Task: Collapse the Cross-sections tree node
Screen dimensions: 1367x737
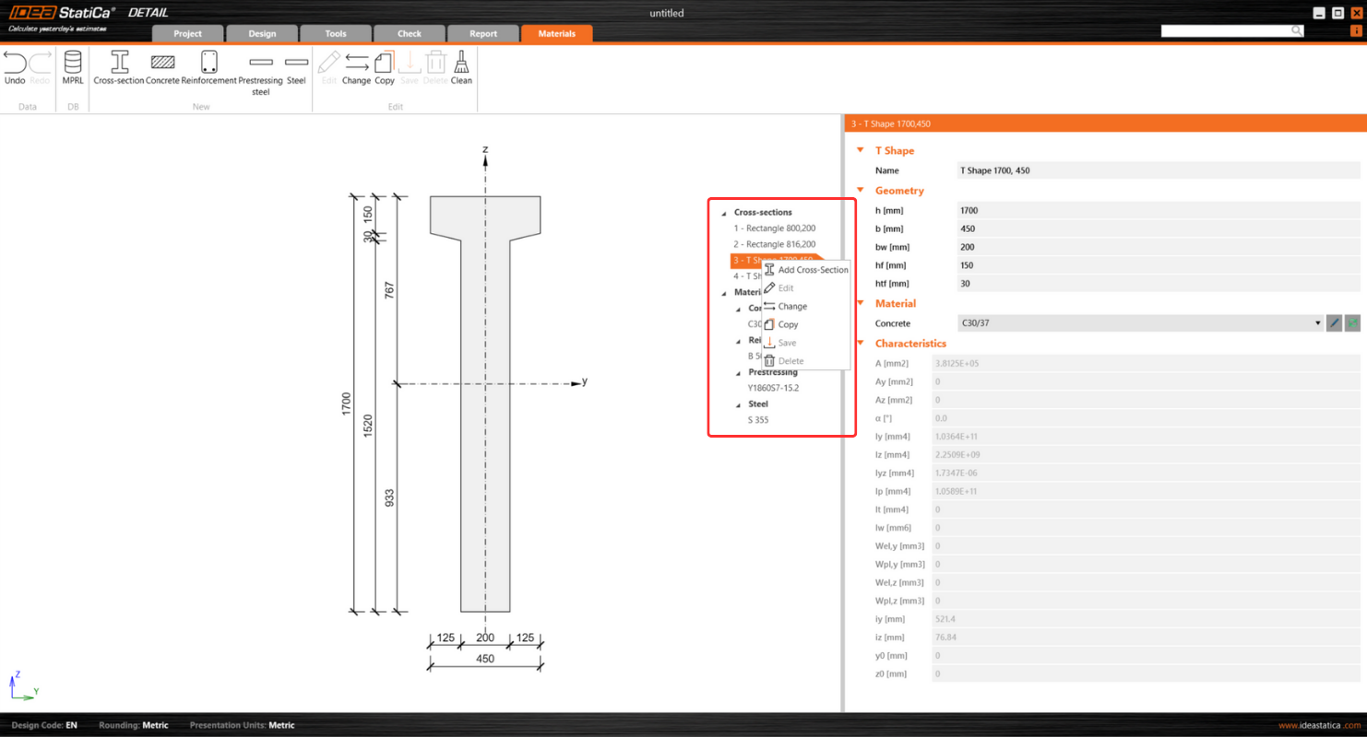Action: point(723,212)
